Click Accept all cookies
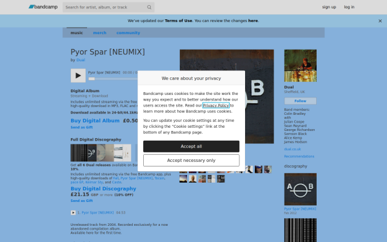This screenshot has height=242, width=387. coord(192,146)
